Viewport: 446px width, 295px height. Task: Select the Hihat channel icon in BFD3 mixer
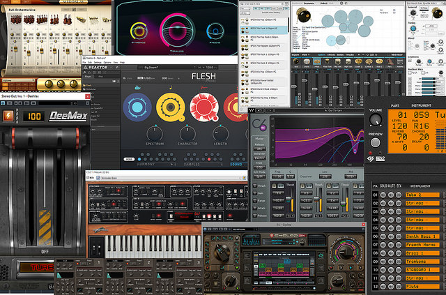point(317,61)
